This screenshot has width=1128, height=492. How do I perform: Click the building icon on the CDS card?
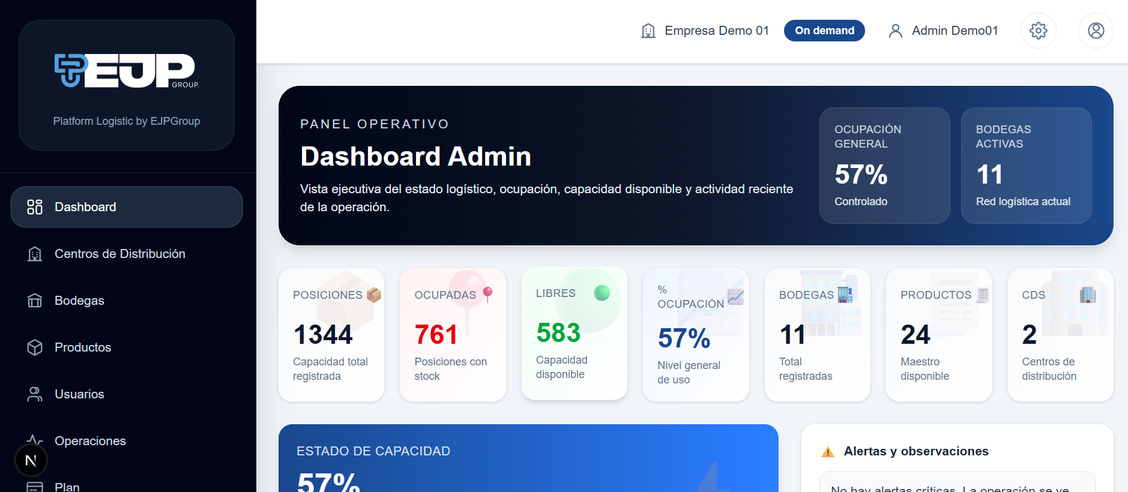pyautogui.click(x=1088, y=295)
